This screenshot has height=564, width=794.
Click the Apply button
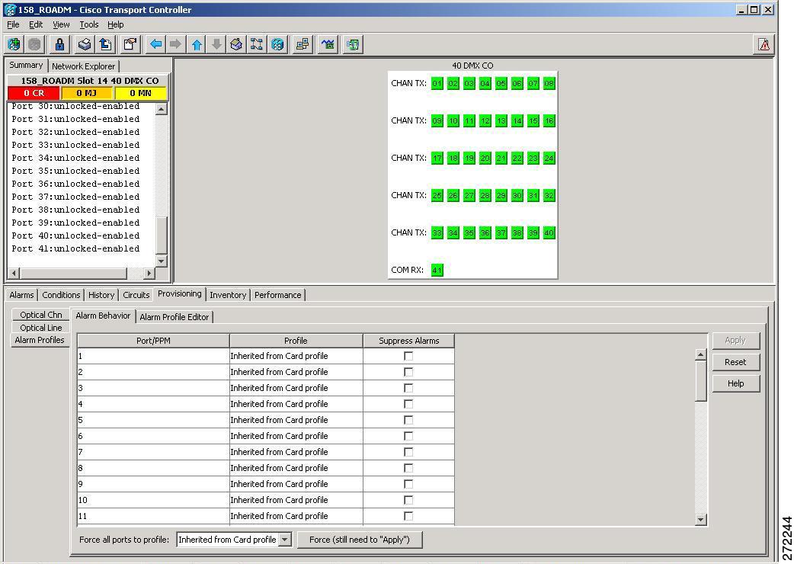tap(735, 341)
